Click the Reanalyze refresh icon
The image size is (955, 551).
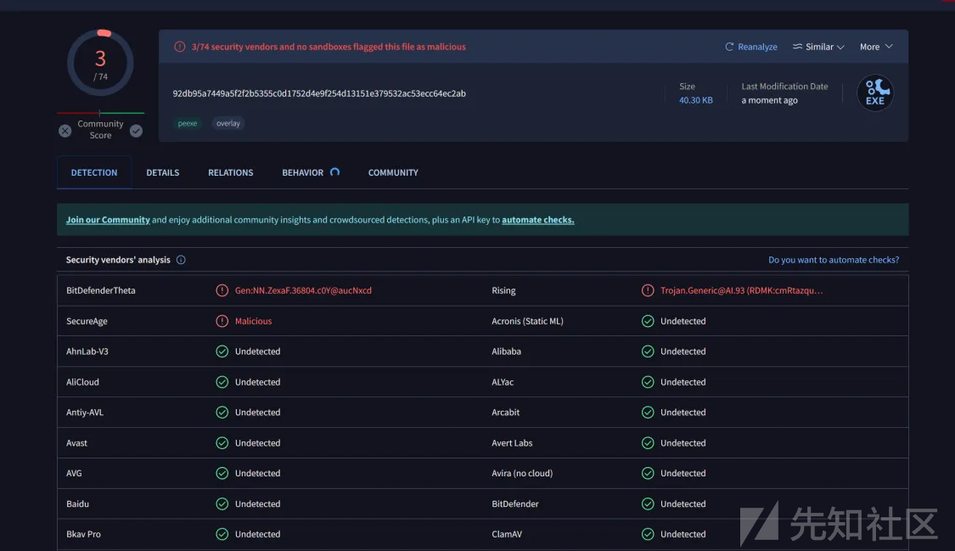[729, 47]
